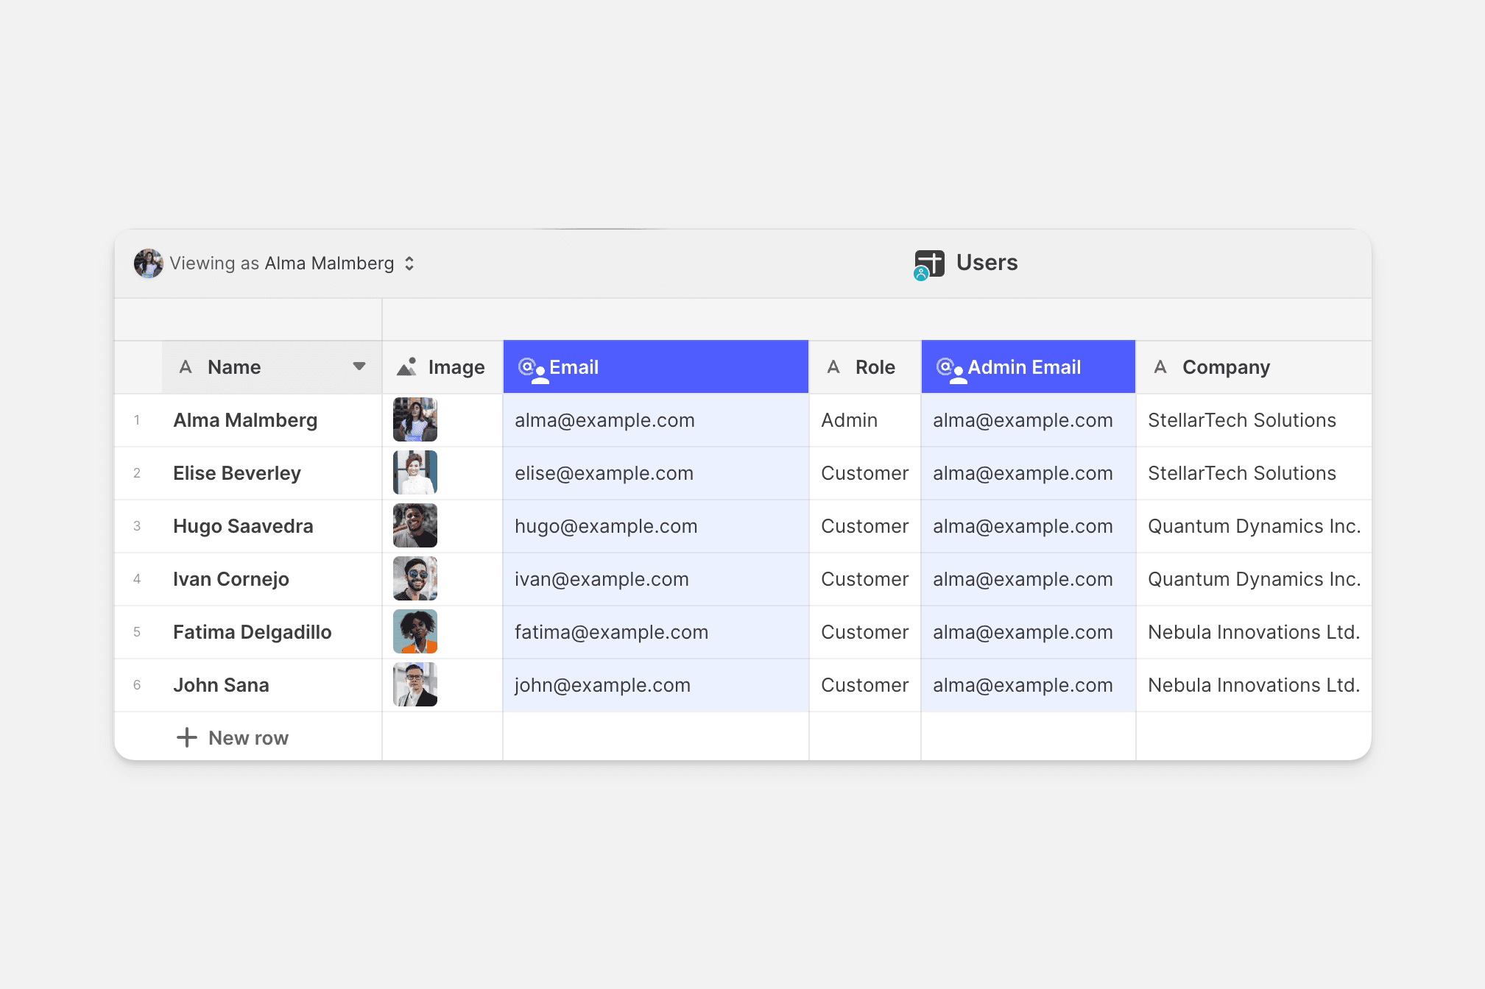Viewport: 1485px width, 989px height.
Task: Click the Users table title
Action: 987,263
